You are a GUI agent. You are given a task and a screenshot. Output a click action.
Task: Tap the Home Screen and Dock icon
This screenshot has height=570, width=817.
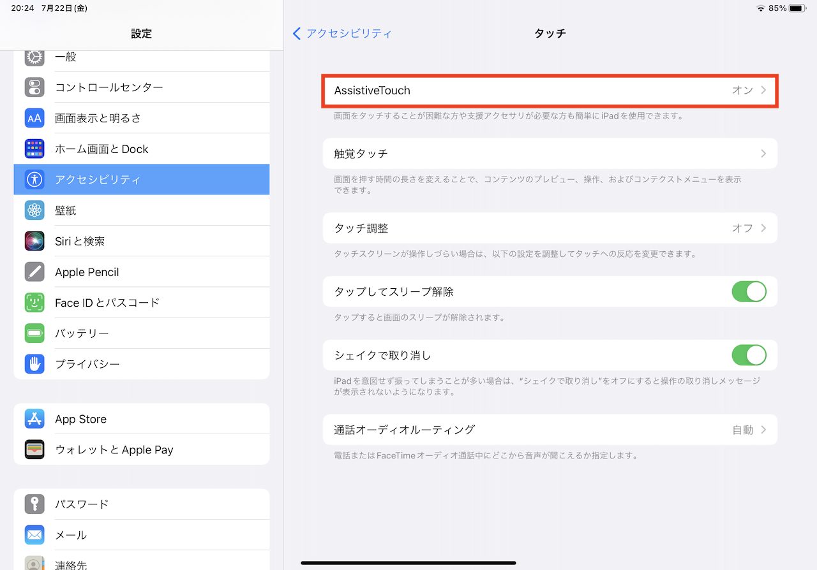point(34,149)
